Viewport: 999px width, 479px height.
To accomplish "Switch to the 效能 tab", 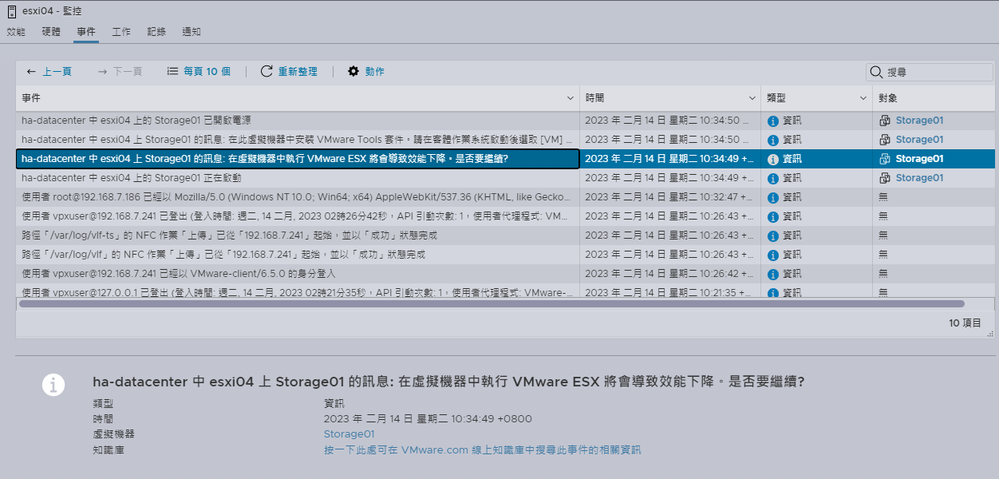I will click(x=16, y=32).
